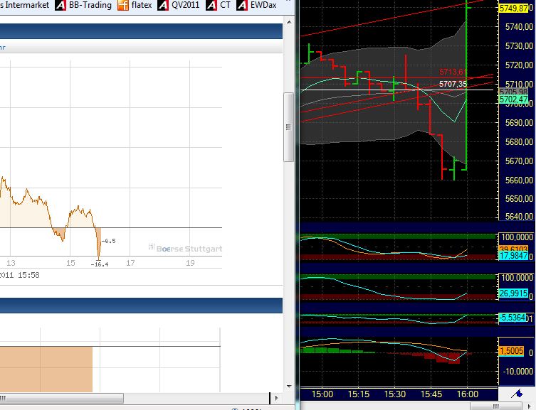
Task: Click the orange 39,6103 indicator value
Action: 513,249
